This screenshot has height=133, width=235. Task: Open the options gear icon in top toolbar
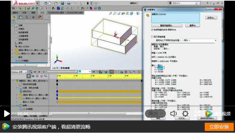coord(96,3)
